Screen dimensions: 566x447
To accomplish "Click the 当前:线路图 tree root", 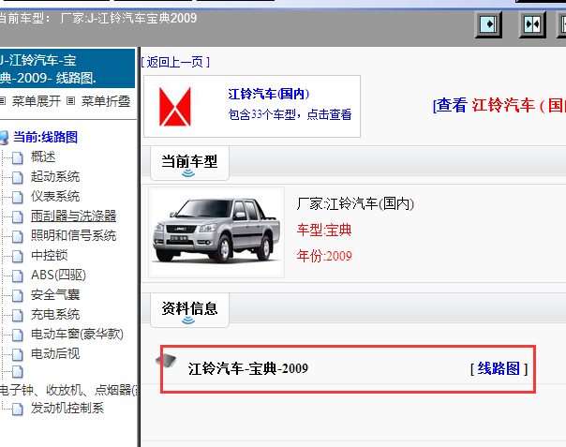I will click(x=46, y=137).
